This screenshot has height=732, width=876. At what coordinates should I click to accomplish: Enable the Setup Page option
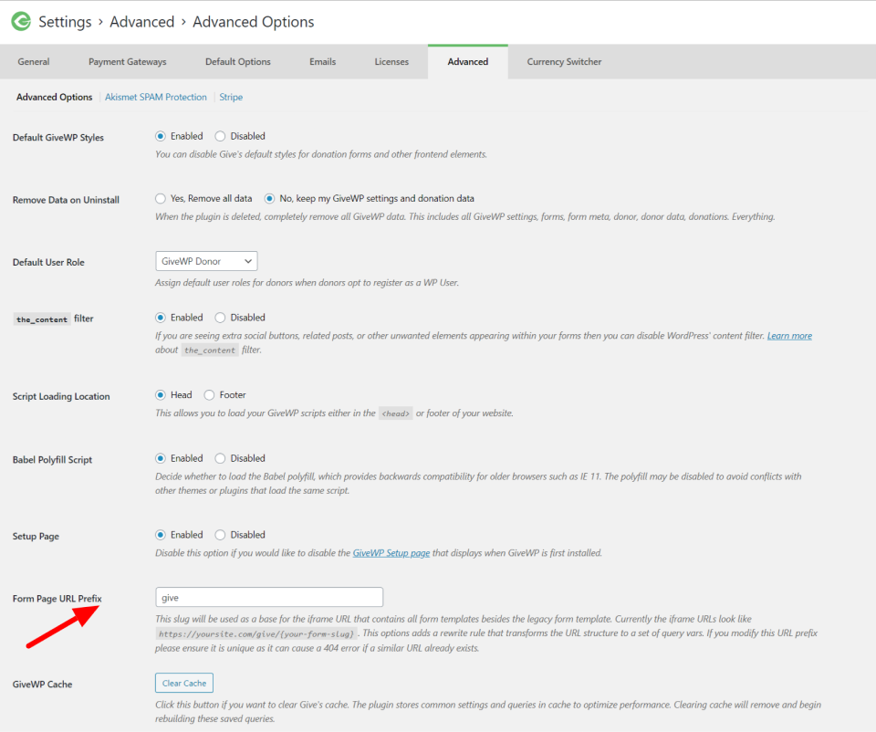(x=161, y=535)
